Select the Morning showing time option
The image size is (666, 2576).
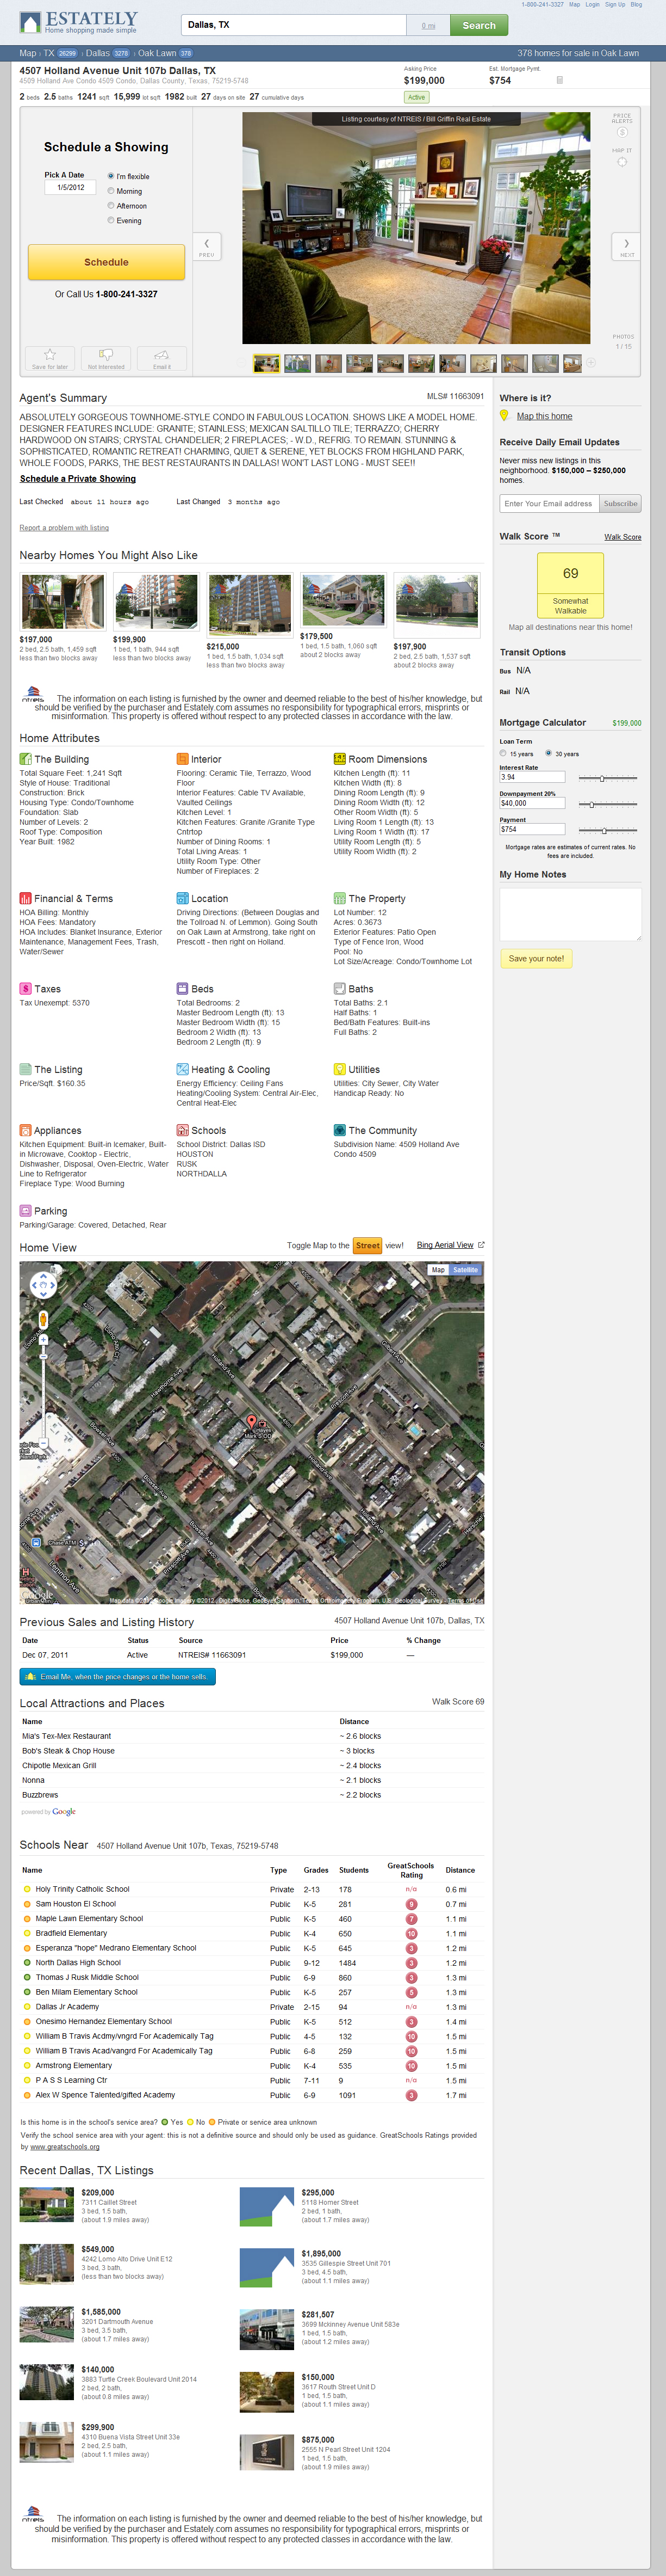pyautogui.click(x=111, y=191)
